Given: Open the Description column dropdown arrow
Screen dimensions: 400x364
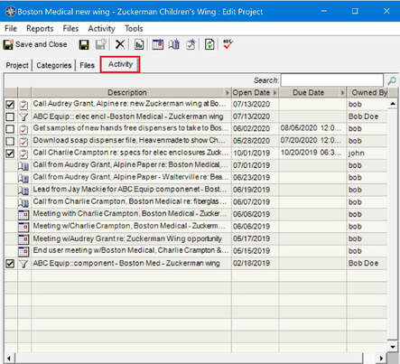Looking at the screenshot, I should pyautogui.click(x=228, y=93).
